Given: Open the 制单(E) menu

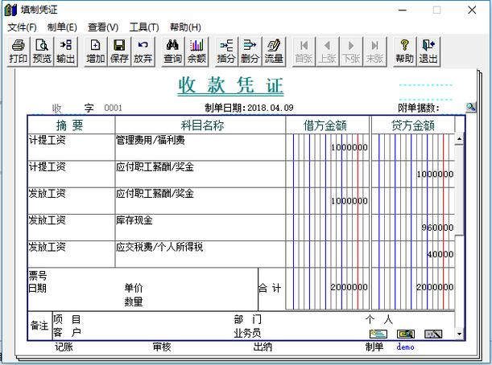Looking at the screenshot, I should tap(62, 27).
